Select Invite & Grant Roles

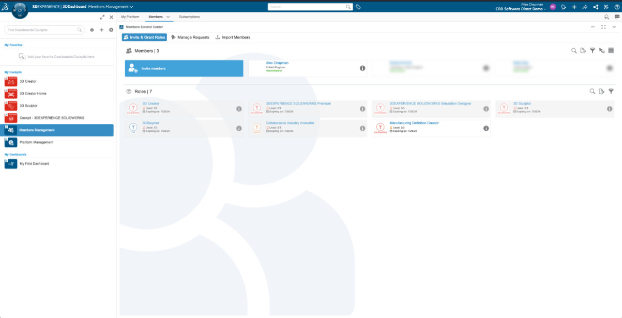[144, 37]
